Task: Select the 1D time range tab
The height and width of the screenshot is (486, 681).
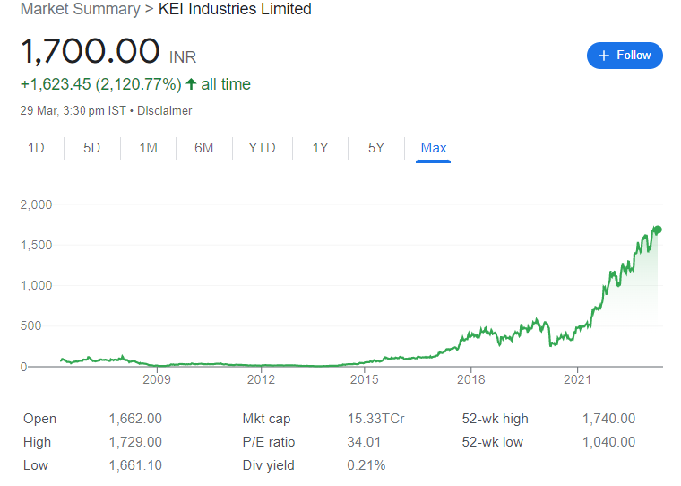Action: pos(36,148)
